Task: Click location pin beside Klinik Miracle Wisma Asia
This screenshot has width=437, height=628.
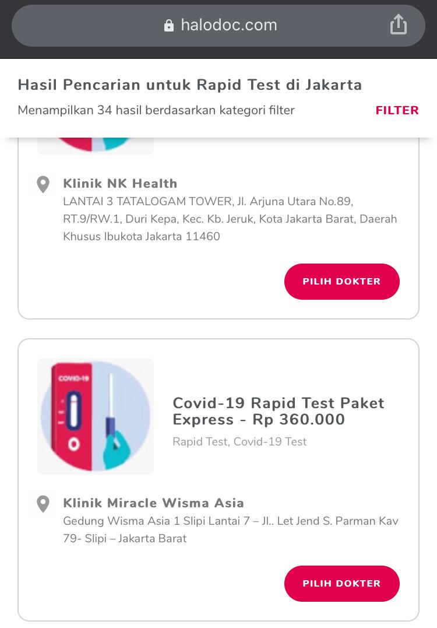Action: coord(43,504)
